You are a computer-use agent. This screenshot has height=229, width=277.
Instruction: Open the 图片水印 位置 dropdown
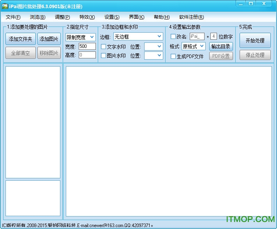[x=153, y=55]
